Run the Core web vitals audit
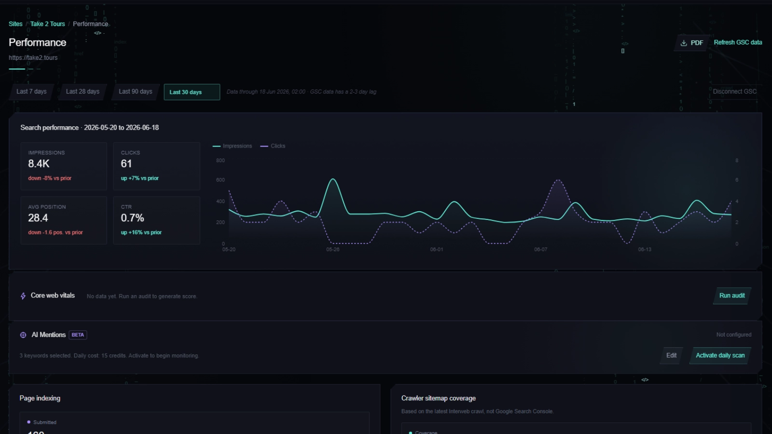The image size is (772, 434). (x=731, y=296)
